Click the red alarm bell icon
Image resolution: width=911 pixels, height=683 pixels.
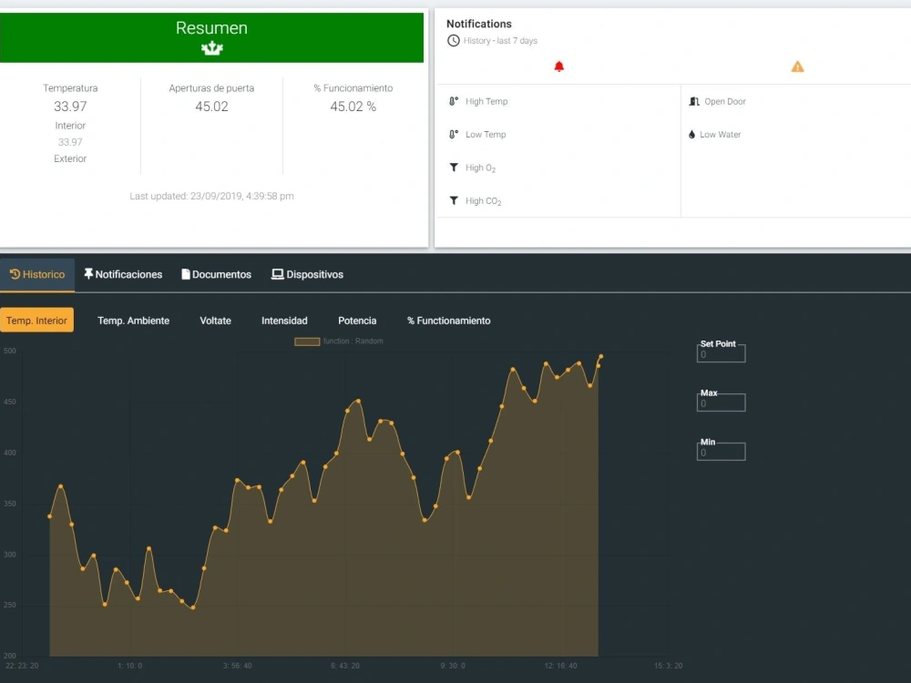point(558,66)
